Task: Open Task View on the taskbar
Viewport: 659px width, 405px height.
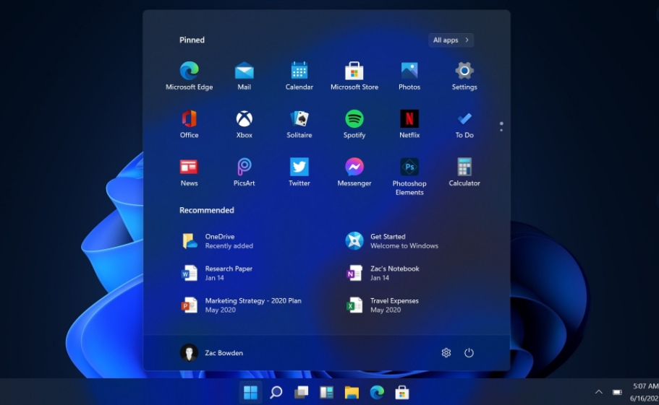Action: 301,393
